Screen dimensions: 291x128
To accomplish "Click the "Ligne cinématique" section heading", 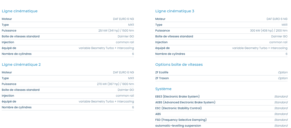I will pos(20,11).
